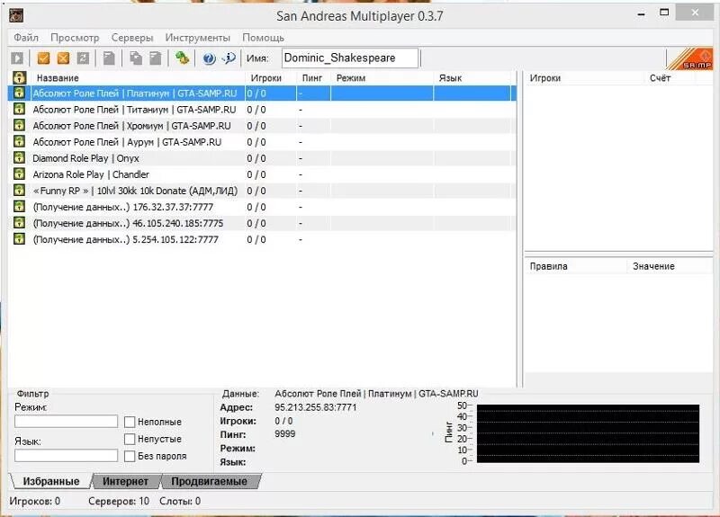Click lock icon of 176.32.37.37:7777 row
This screenshot has height=517, width=720.
[19, 207]
